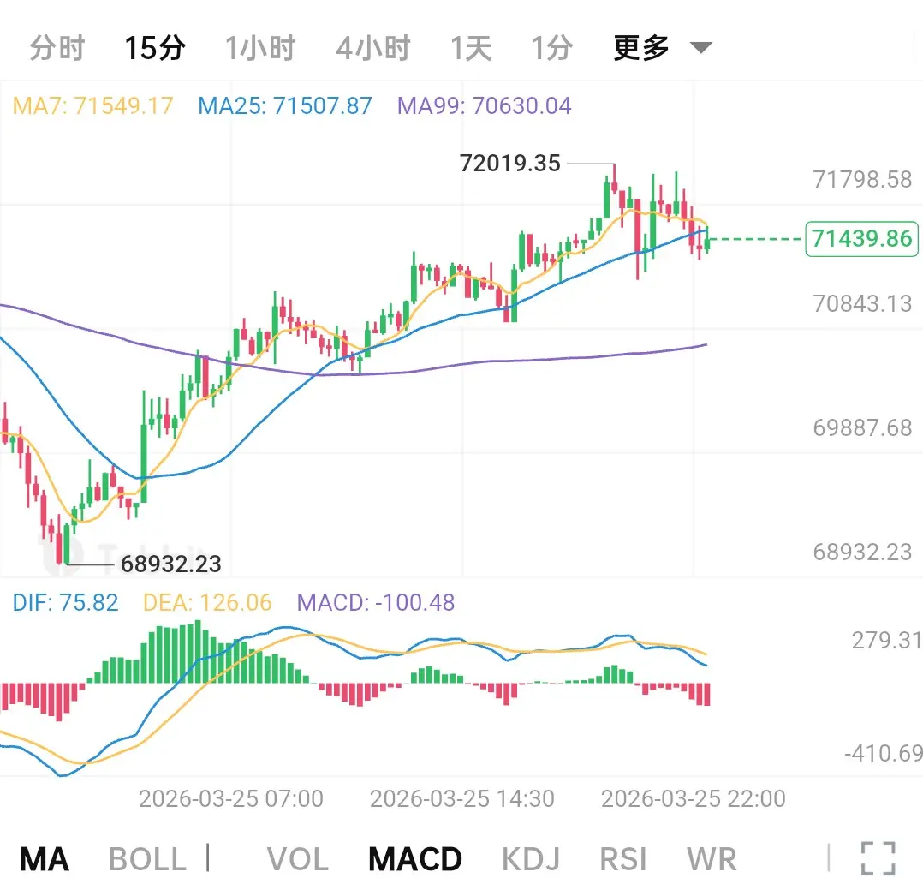The width and height of the screenshot is (923, 890).
Task: Enable the KDJ indicator
Action: [531, 859]
